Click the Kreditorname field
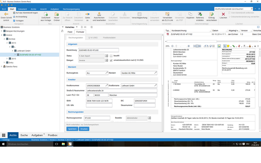Image resolution: width=261 pixels, height=163 pixels. (139, 86)
